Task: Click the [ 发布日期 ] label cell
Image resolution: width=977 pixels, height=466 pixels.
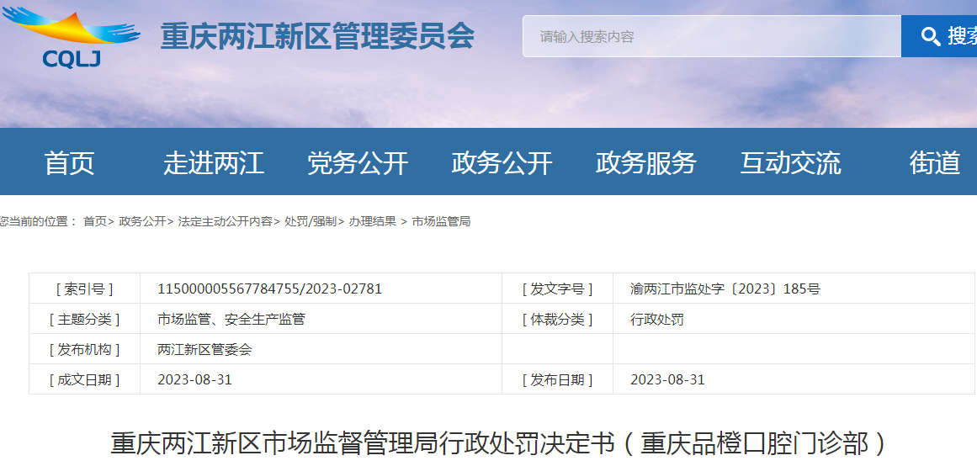Action: tap(558, 379)
